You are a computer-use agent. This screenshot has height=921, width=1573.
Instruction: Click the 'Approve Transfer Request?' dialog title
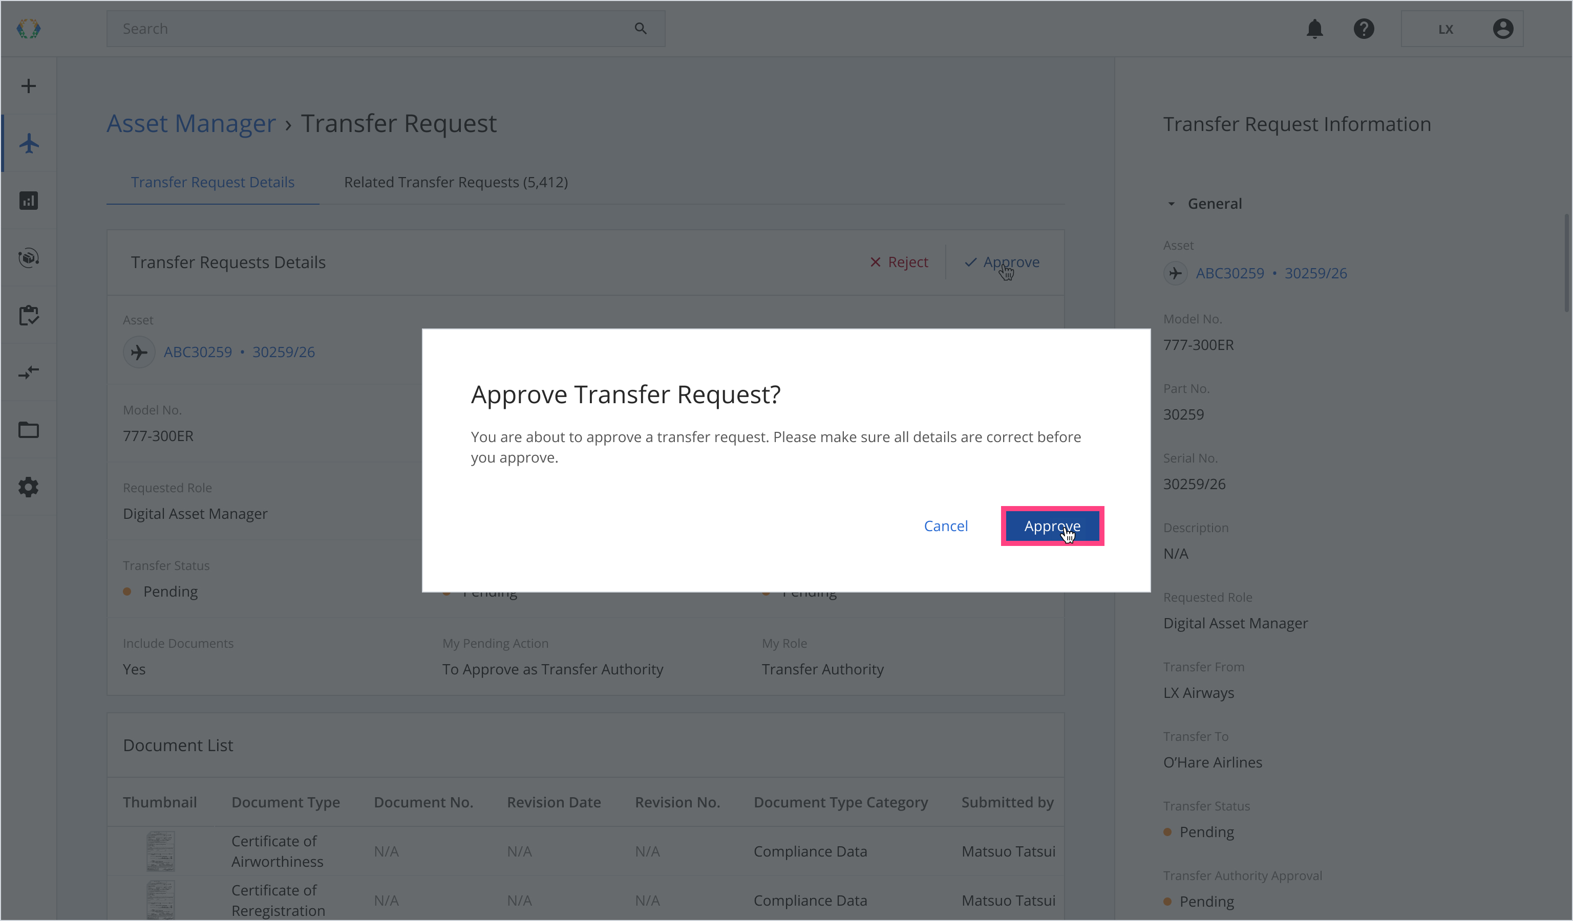click(x=626, y=394)
